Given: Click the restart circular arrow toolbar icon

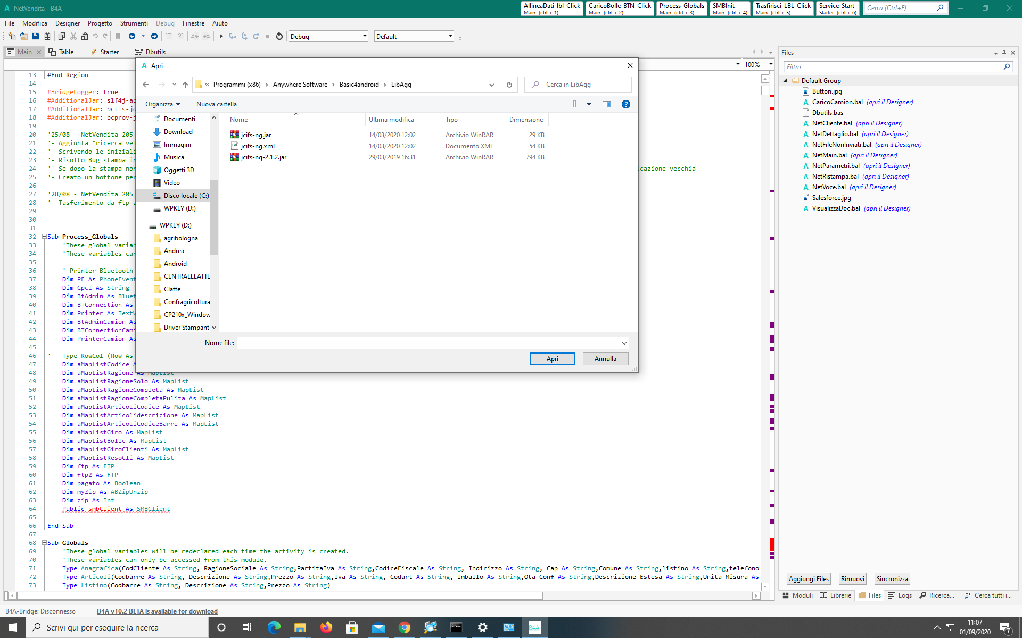Looking at the screenshot, I should click(279, 36).
